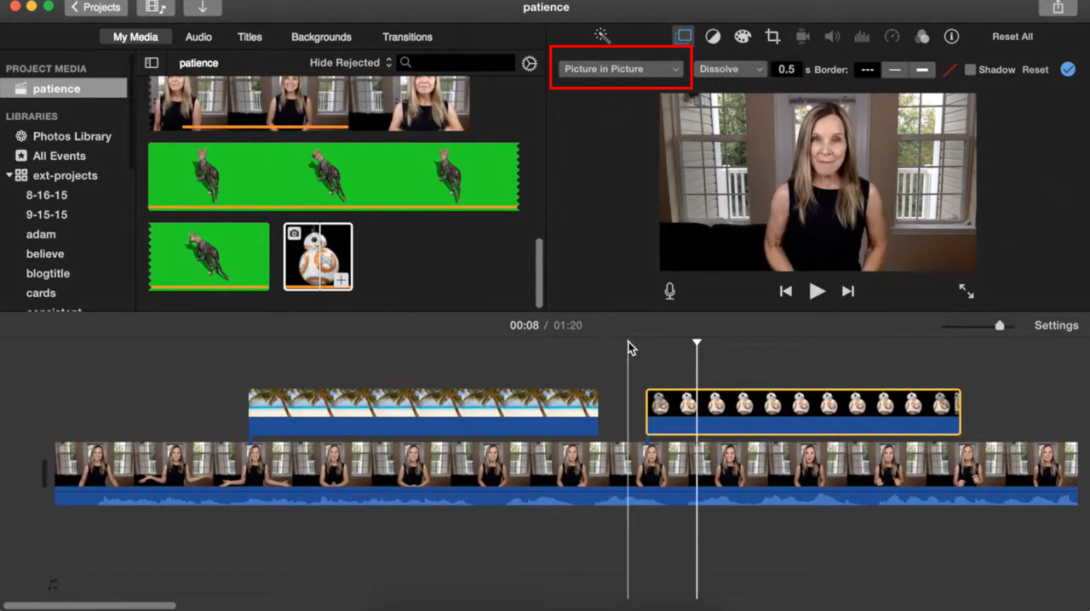
Task: Skip to previous clip in viewer
Action: coord(786,291)
